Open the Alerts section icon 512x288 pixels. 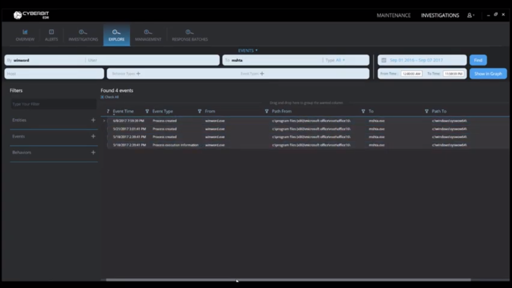51,32
